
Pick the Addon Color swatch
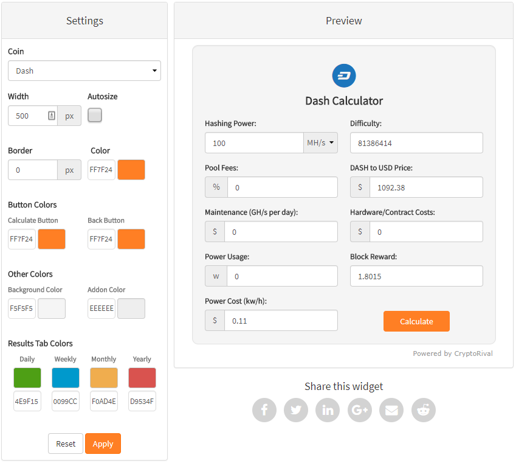pos(131,308)
